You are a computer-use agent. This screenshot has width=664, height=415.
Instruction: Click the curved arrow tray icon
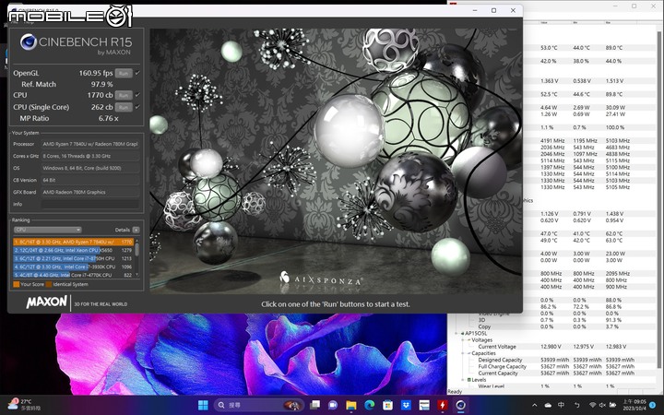click(576, 405)
